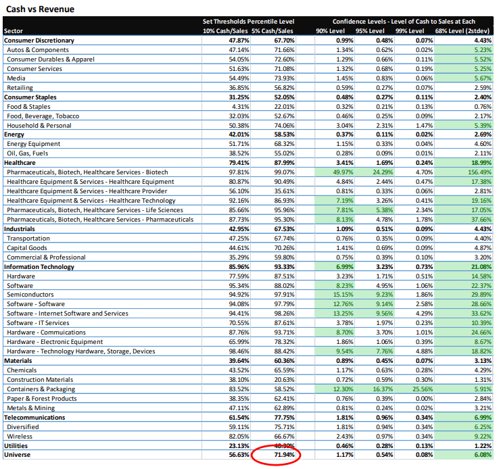Select the '95% Level' column header

point(370,31)
